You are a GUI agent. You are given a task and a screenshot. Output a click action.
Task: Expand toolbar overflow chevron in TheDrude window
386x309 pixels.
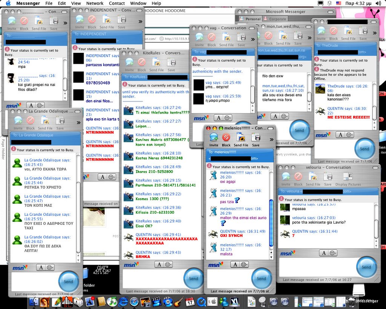tap(375, 33)
